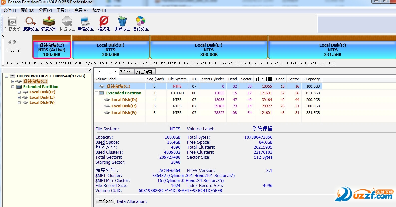396x207 pixels.
Task: Expand the Local Disk(D:) tree node
Action: pyautogui.click(x=19, y=92)
